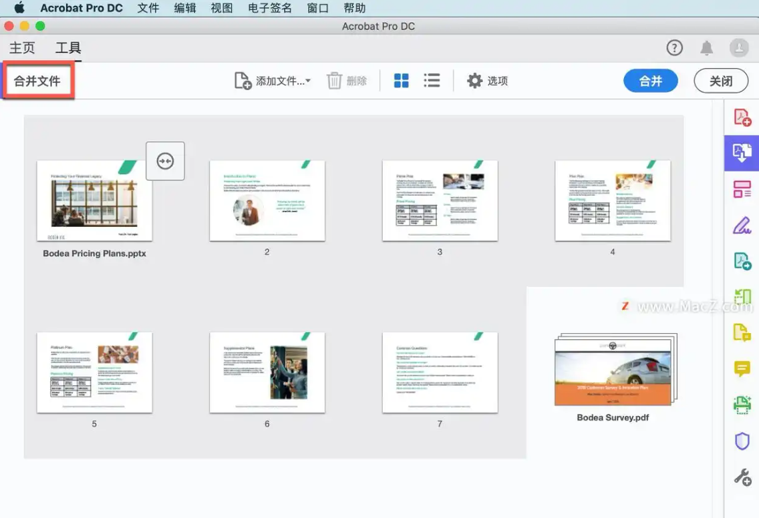Click the More Tools wrench icon

[x=742, y=477]
